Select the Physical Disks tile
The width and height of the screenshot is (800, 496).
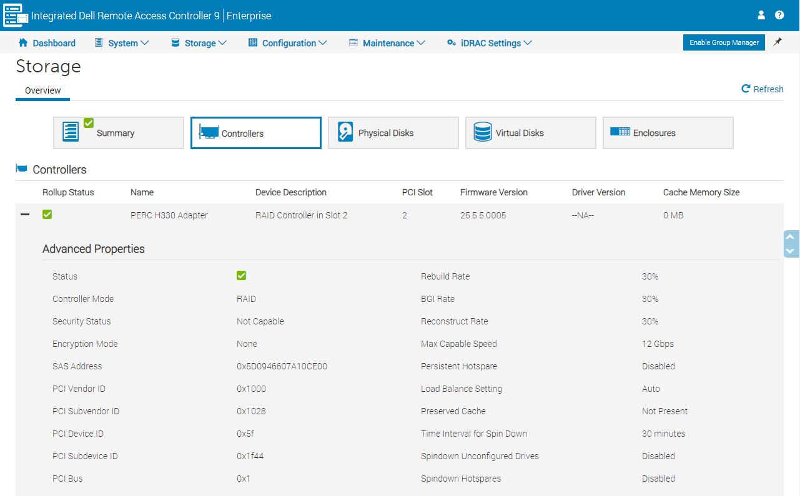pos(393,133)
